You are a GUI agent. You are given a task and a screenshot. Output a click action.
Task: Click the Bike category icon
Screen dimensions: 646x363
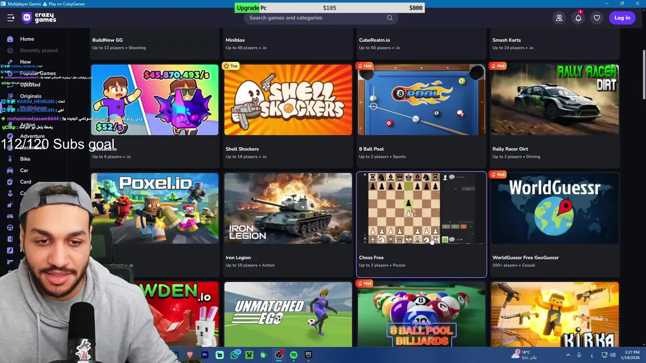click(10, 159)
